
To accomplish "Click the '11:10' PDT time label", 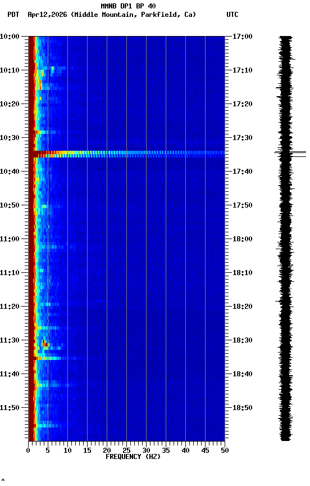I will 10,273.
